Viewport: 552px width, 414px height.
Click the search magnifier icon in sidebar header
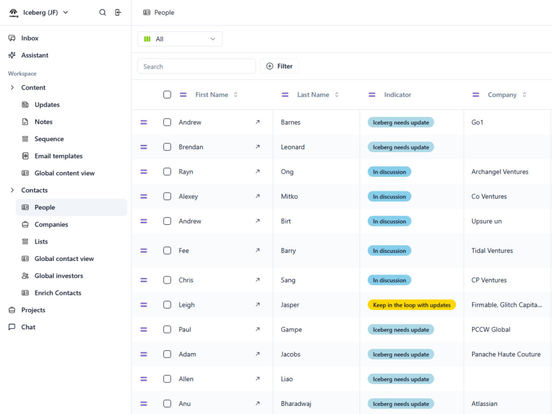coord(102,12)
